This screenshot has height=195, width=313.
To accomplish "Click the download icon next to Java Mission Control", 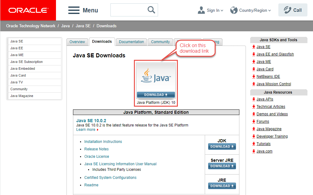I will point(254,84).
